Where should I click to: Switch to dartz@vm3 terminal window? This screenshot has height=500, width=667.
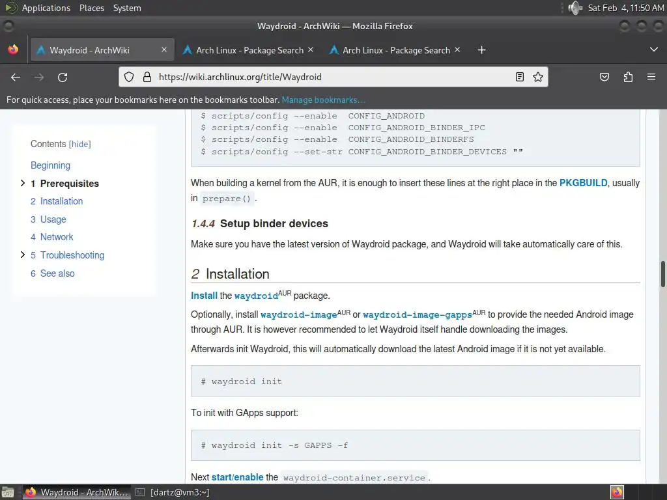[172, 492]
